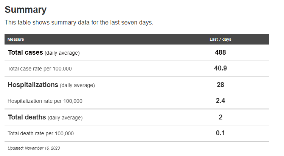Select the 40.9 case rate value
Viewport: 284px width, 156px height.
tap(220, 68)
